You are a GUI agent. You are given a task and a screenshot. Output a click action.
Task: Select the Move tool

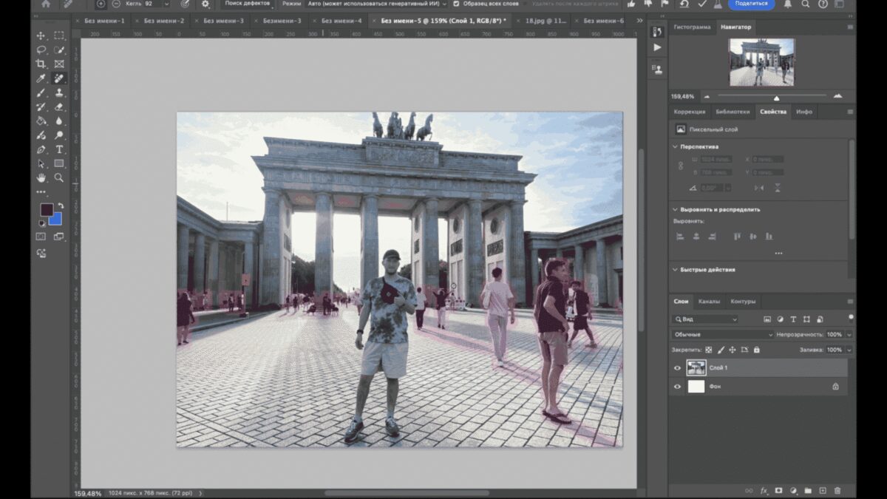point(41,35)
